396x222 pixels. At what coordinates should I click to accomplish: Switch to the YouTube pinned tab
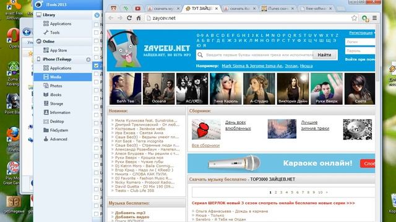coord(137,8)
